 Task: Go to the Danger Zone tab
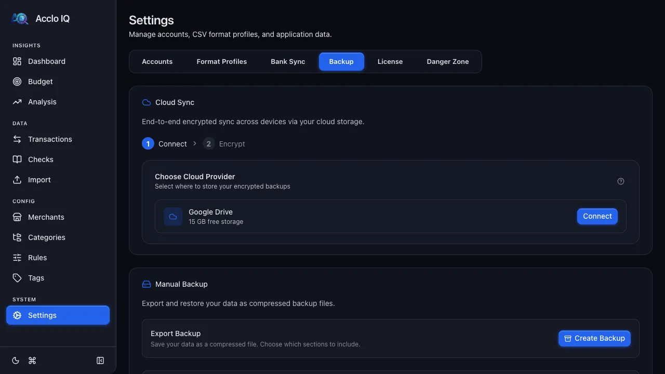point(448,61)
